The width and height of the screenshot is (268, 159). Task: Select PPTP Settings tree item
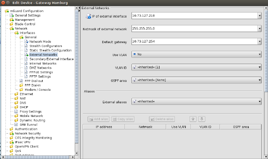pos(40,77)
